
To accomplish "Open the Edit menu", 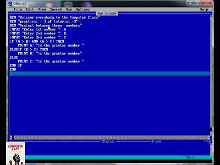I will pyautogui.click(x=30, y=9).
